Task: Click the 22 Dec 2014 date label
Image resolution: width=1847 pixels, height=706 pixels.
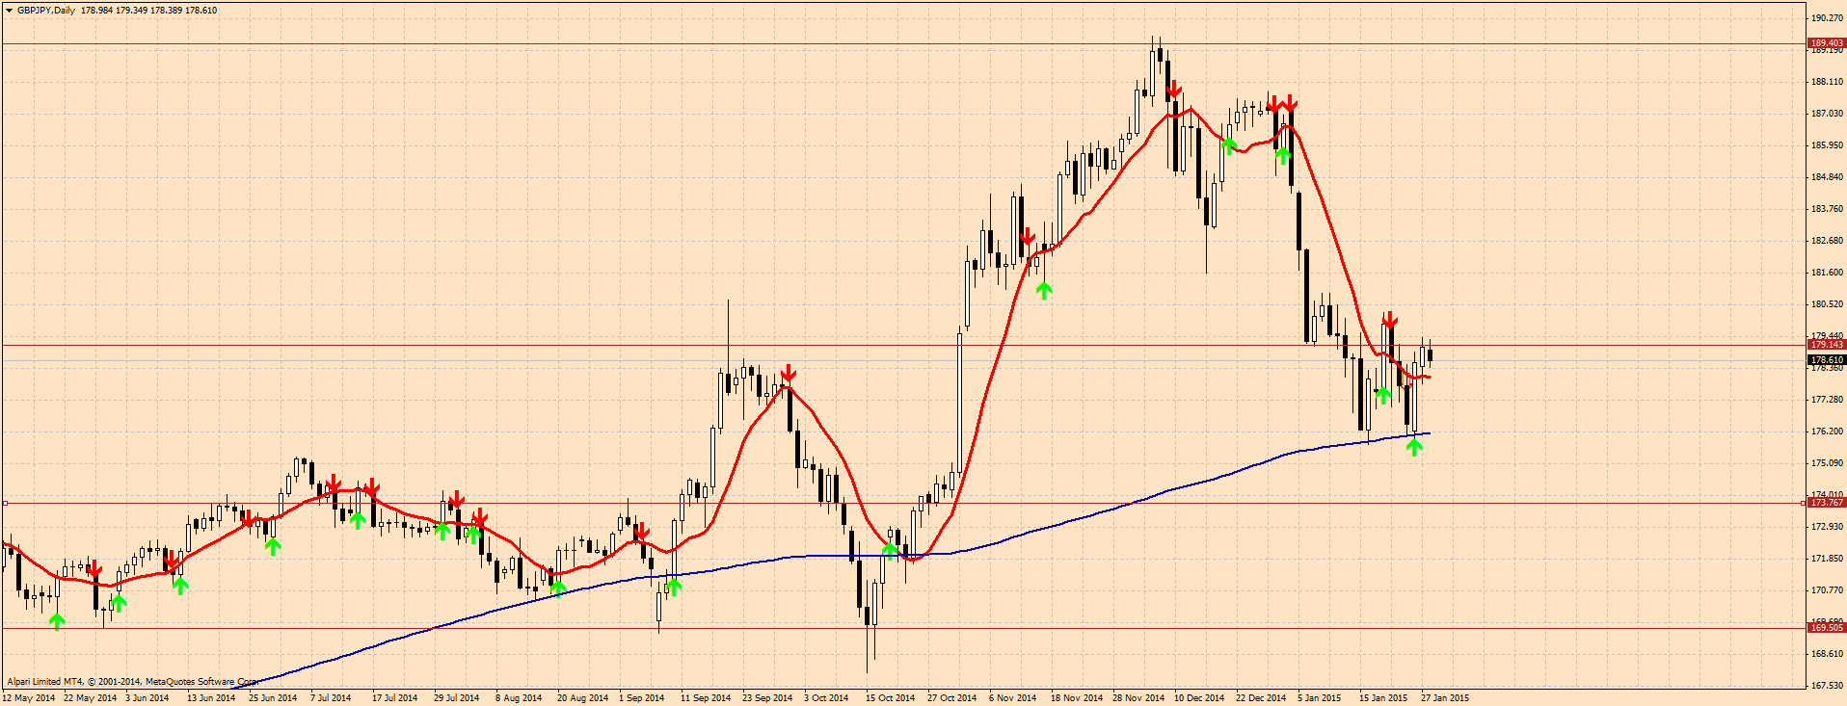Action: pyautogui.click(x=1261, y=698)
